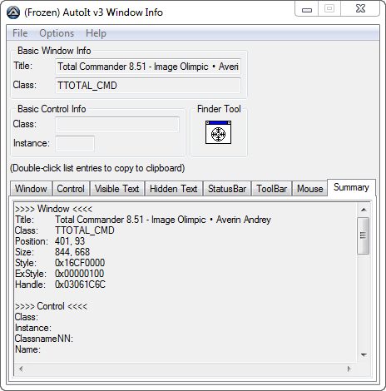Viewport: 386px width, 391px height.
Task: Switch to the Window tab
Action: 31,189
